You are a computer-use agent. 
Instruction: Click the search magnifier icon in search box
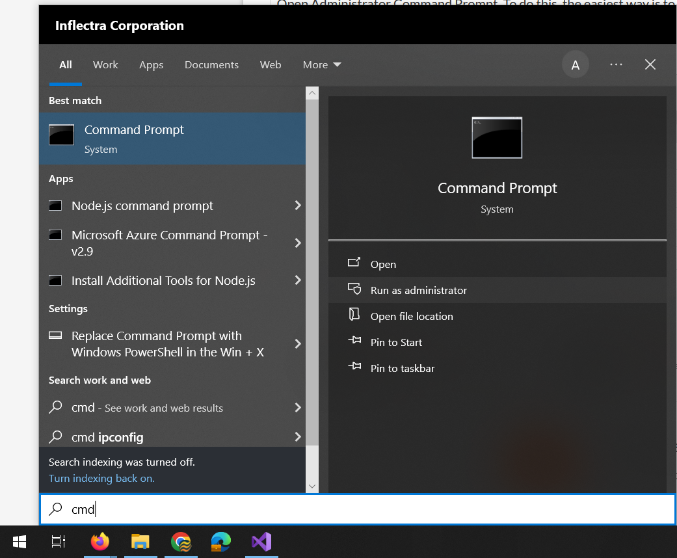pos(55,509)
